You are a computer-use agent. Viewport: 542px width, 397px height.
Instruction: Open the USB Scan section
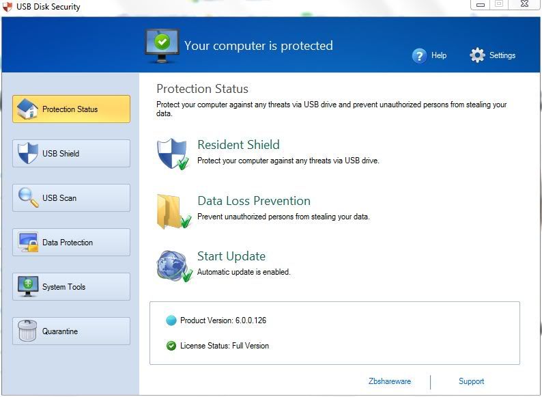click(x=71, y=197)
